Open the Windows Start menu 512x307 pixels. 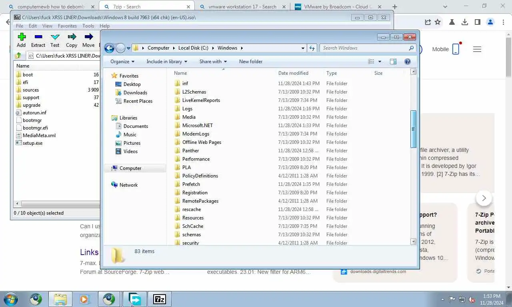10,299
